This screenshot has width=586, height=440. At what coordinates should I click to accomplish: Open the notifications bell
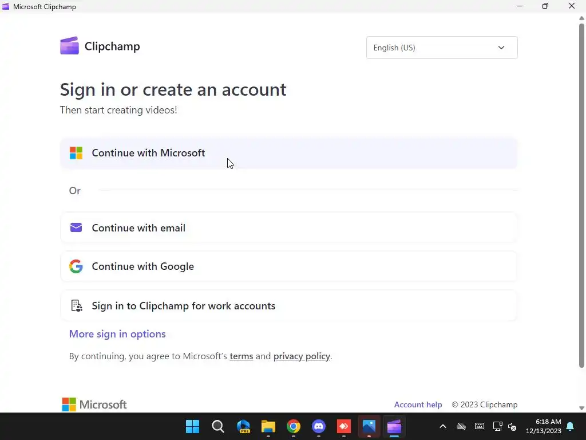571,426
